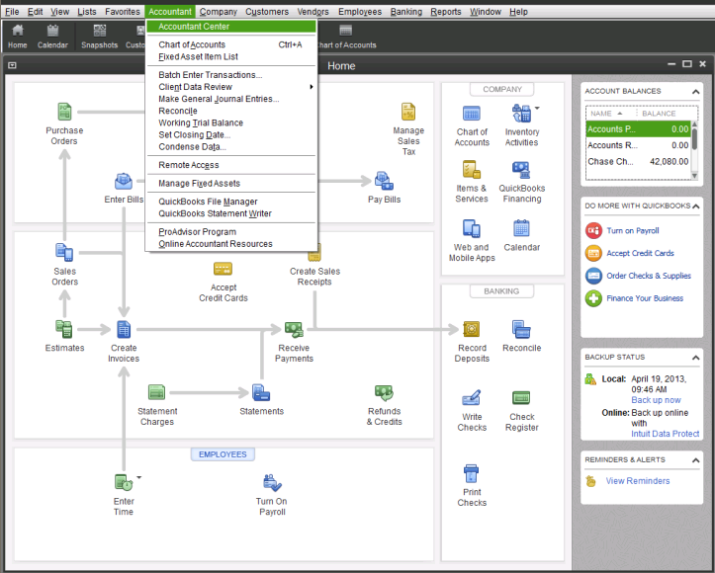Choose Working Trial Balance
Image resolution: width=715 pixels, height=573 pixels.
[231, 123]
